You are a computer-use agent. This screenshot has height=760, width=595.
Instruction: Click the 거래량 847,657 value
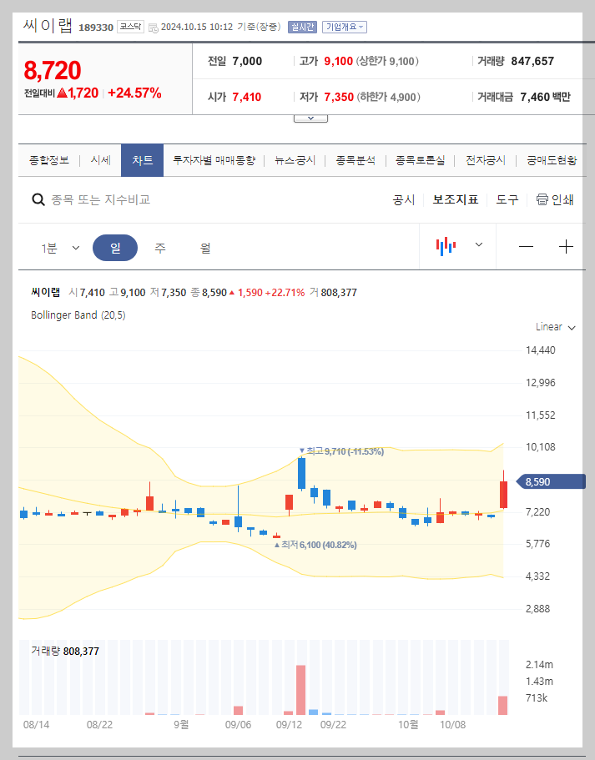click(532, 61)
